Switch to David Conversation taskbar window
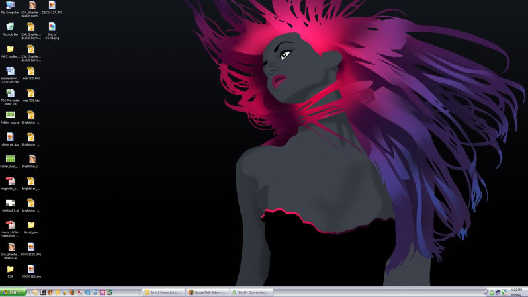528x297 pixels. tap(252, 292)
